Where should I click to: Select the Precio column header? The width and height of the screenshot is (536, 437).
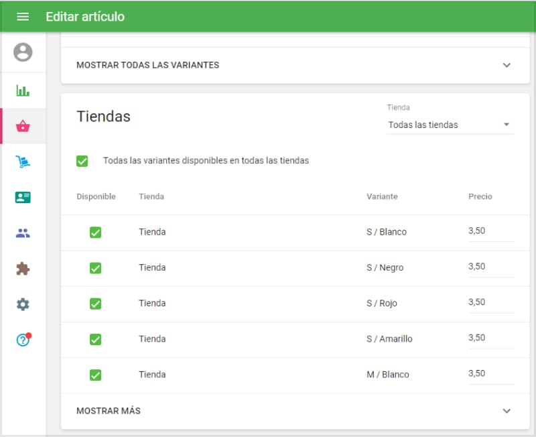coord(480,196)
